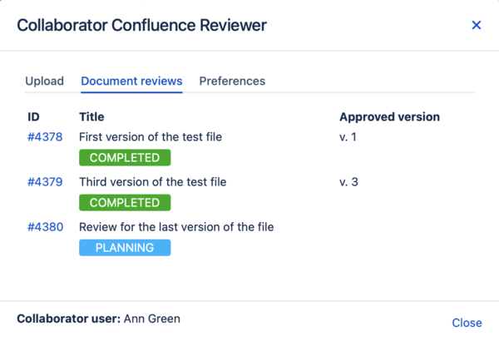Click approved version 'v. 3'
This screenshot has width=499, height=341.
pyautogui.click(x=348, y=182)
